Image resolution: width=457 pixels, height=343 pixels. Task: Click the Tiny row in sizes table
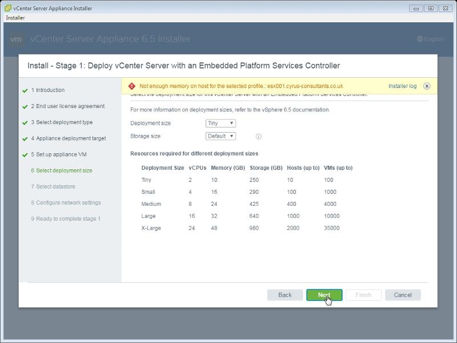[247, 180]
